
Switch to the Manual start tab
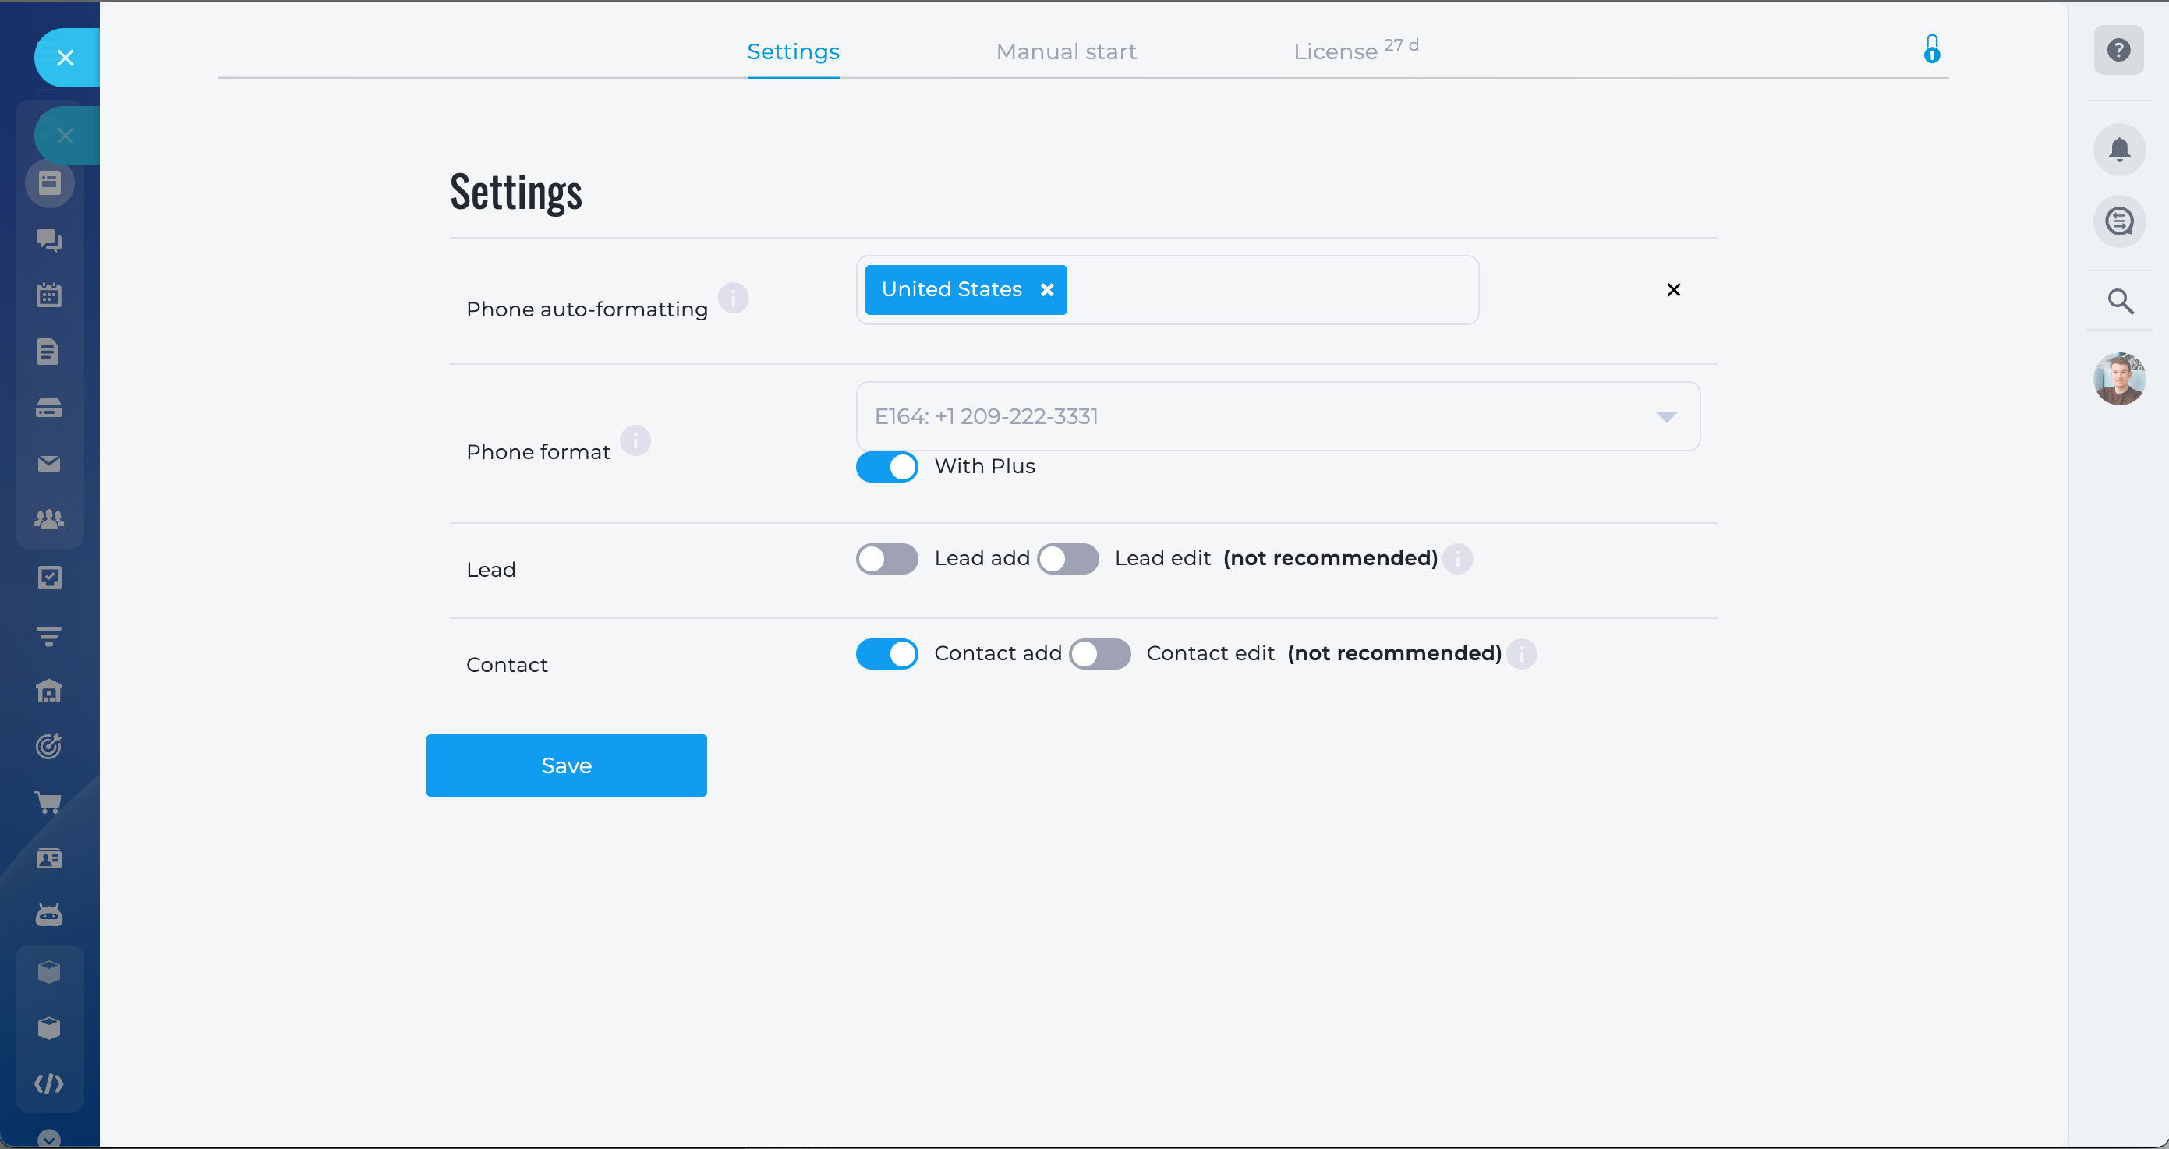click(1066, 51)
